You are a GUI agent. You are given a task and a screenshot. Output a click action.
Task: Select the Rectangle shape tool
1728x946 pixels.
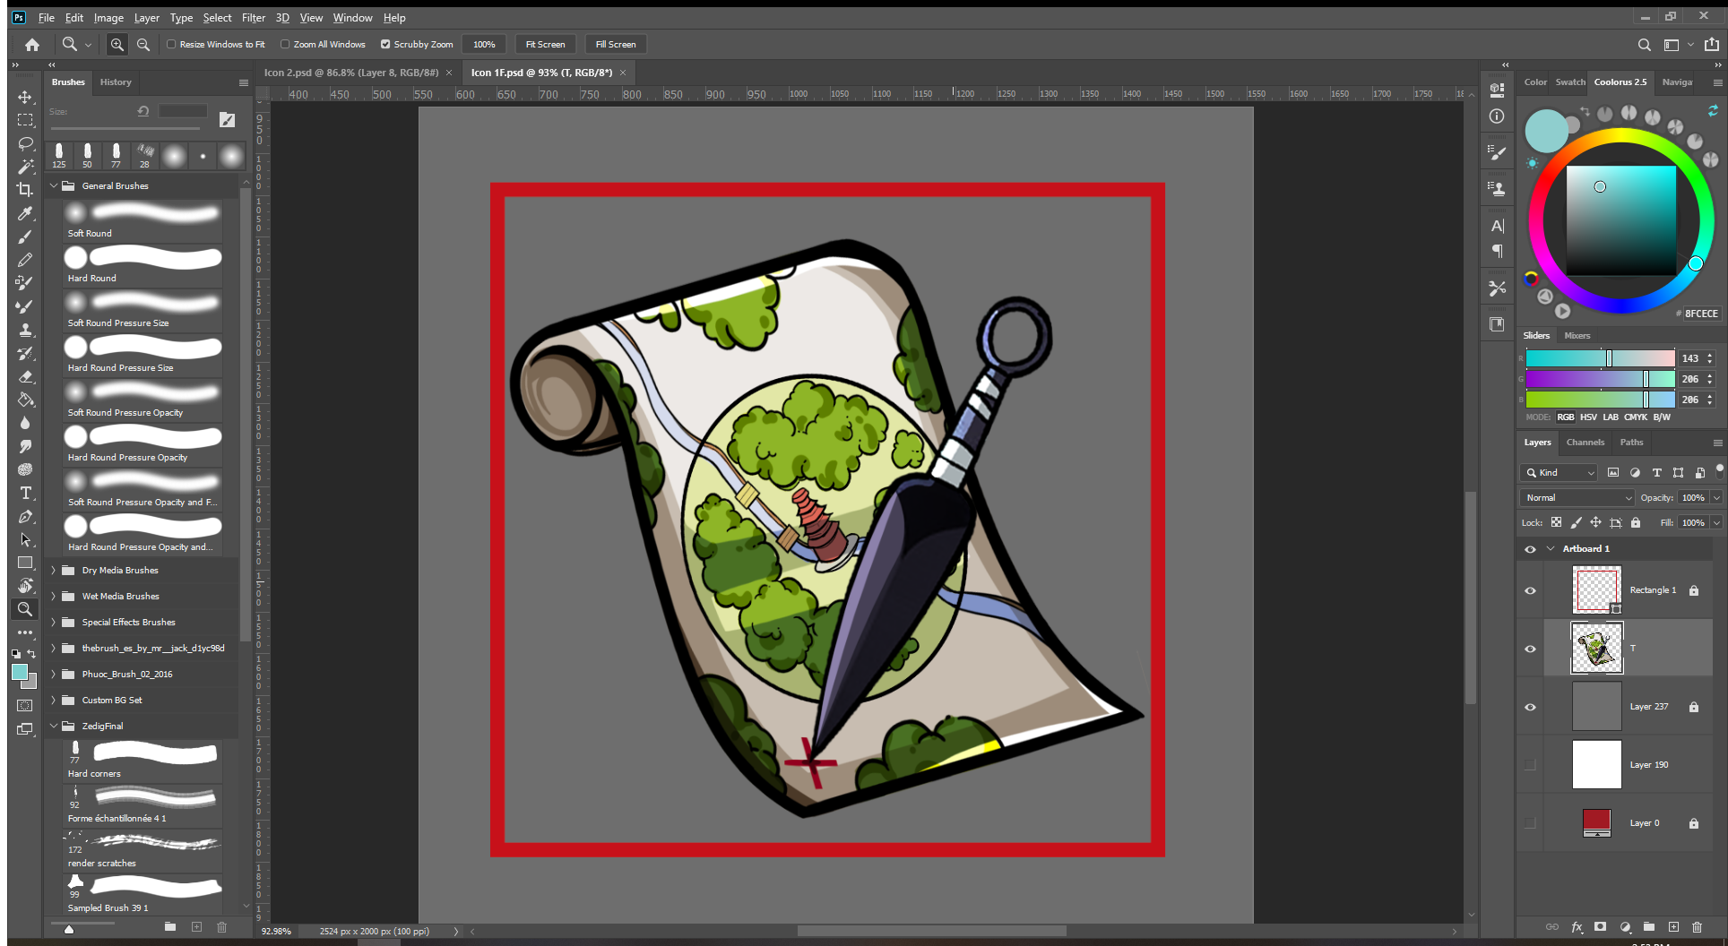(25, 563)
